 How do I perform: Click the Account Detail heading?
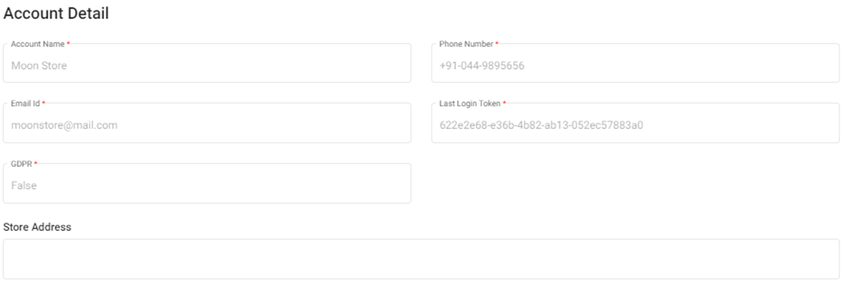point(56,14)
